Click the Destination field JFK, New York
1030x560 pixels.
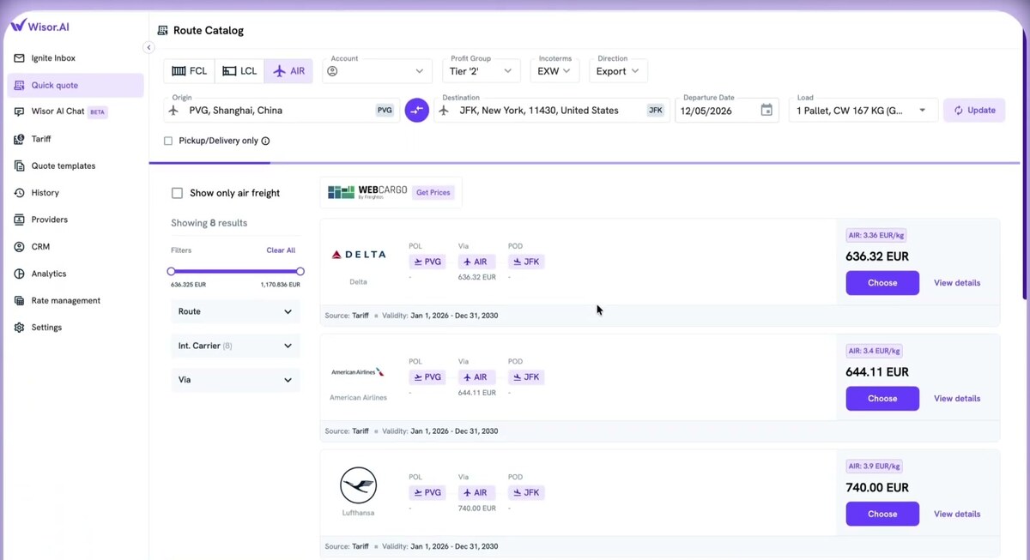pos(552,111)
